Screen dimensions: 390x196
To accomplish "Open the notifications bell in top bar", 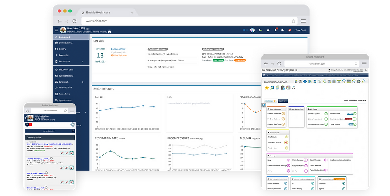I will pos(275,30).
